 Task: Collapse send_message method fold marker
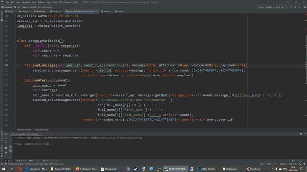point(16,65)
